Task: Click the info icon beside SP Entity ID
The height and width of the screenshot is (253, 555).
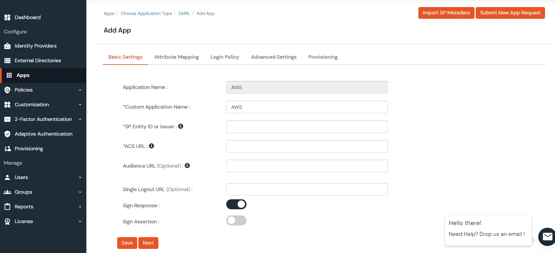Action: tap(181, 126)
